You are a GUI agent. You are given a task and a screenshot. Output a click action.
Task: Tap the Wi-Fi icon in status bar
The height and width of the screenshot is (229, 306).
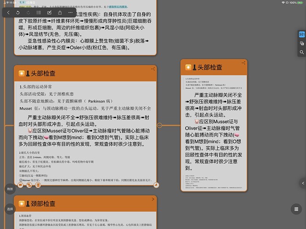[283, 3]
